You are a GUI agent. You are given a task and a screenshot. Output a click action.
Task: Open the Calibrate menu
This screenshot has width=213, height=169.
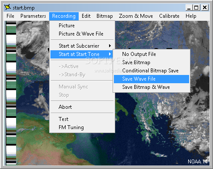pos(169,16)
